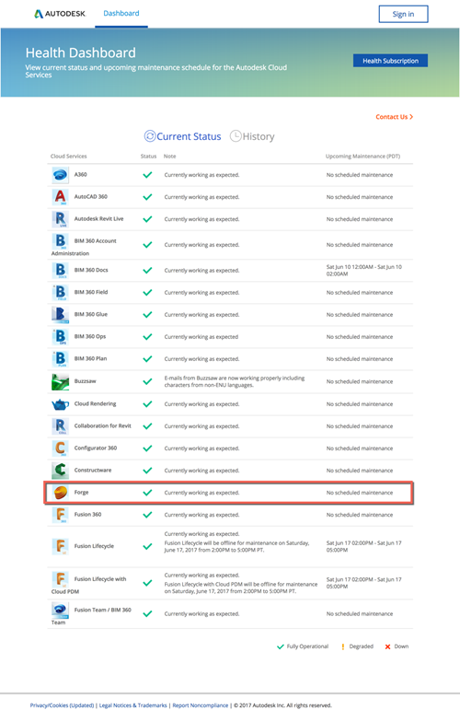The width and height of the screenshot is (460, 710).
Task: Click the BIM 360 Ops icon
Action: click(60, 337)
